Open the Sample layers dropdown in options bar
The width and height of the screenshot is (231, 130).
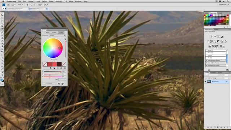click(42, 9)
